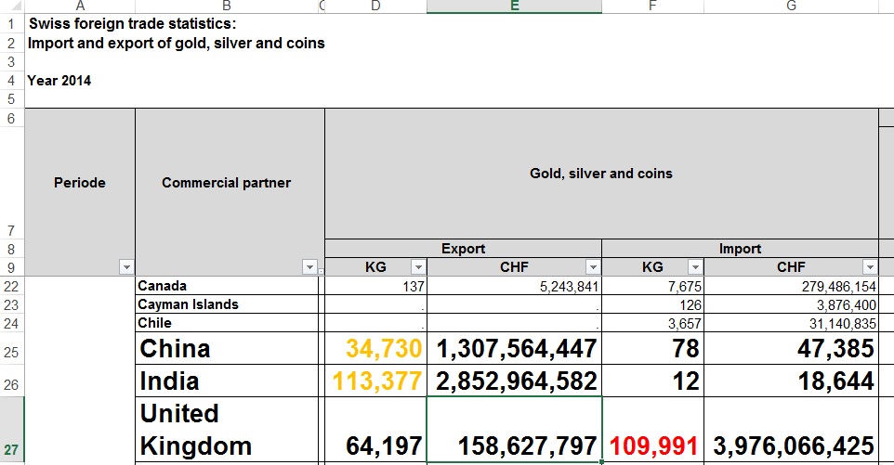This screenshot has width=894, height=465.
Task: Select row 27 header
Action: (x=11, y=450)
